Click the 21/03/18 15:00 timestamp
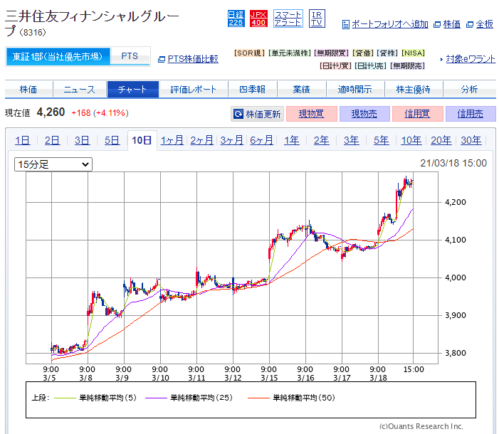This screenshot has width=499, height=434. tap(453, 163)
